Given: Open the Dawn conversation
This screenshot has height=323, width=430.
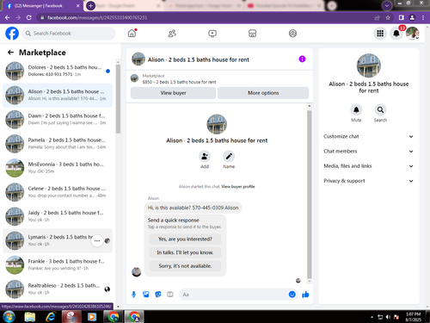Looking at the screenshot, I should 58,119.
